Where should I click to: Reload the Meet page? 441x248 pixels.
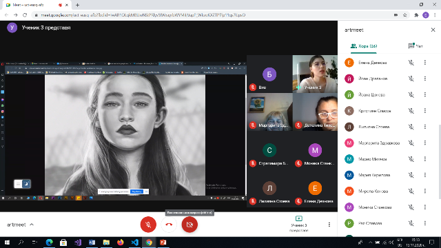[25, 15]
